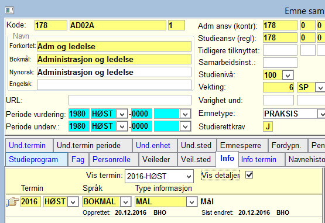Open the Vekting SP unit dropdown

(320, 88)
